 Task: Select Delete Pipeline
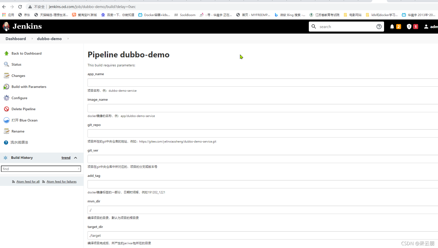tap(24, 109)
